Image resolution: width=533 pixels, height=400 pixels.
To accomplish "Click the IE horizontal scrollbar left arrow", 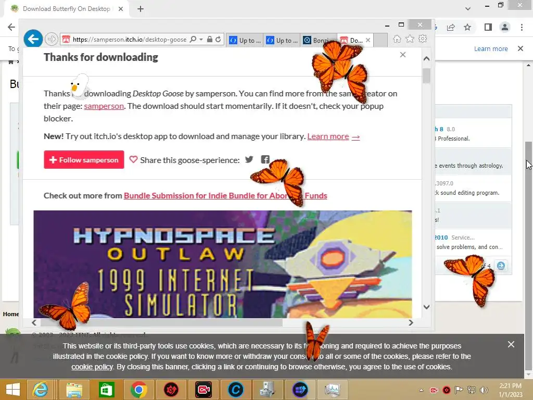I will point(34,322).
